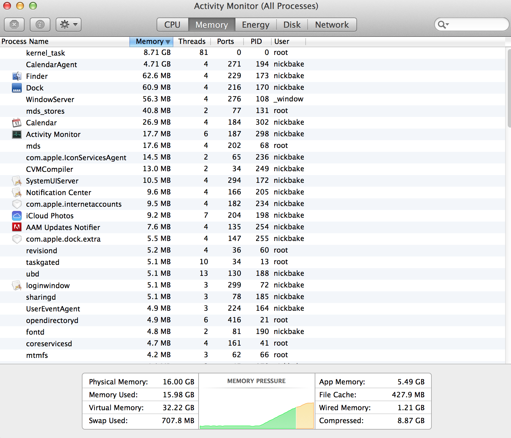Switch to the Disk tab
Viewport: 511px width, 438px height.
click(292, 25)
